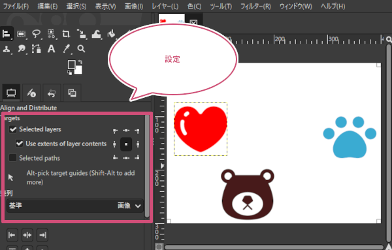
Task: Swap foreground and background colors
Action: point(80,62)
